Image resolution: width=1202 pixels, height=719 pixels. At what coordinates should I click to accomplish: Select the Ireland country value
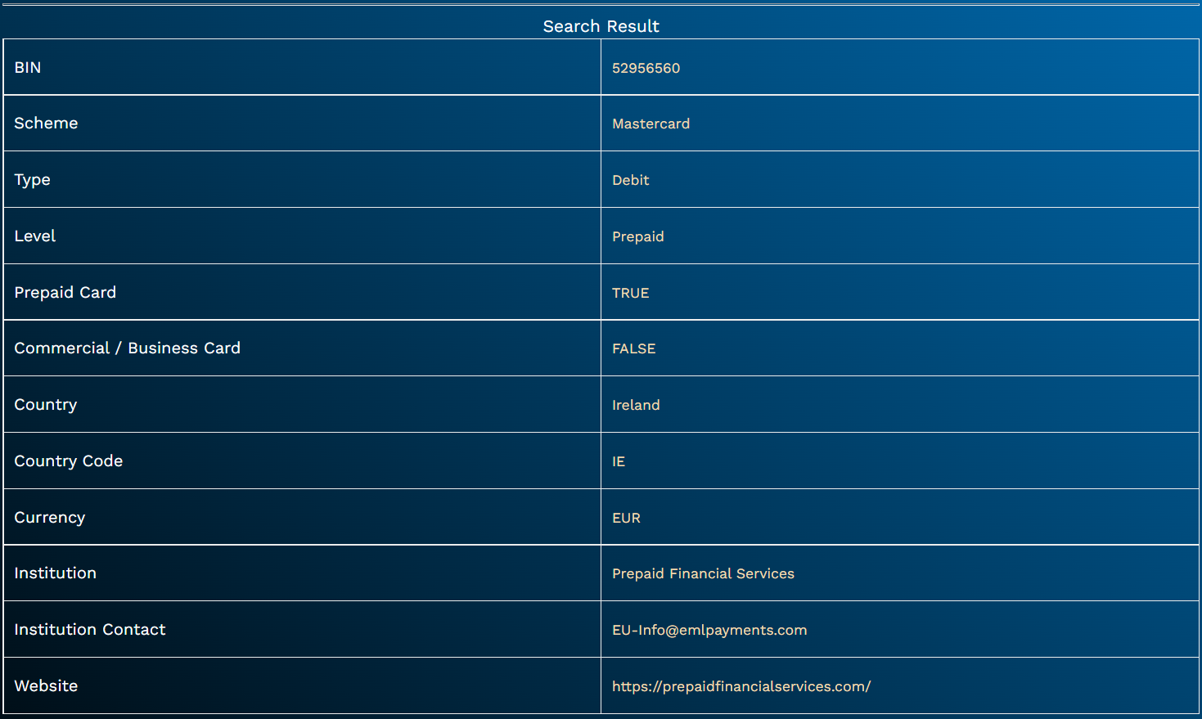tap(636, 405)
